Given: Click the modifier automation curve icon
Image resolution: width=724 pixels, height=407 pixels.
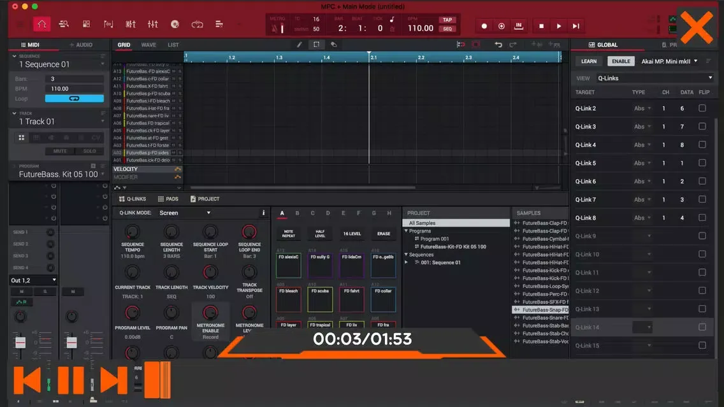Looking at the screenshot, I should 178,177.
